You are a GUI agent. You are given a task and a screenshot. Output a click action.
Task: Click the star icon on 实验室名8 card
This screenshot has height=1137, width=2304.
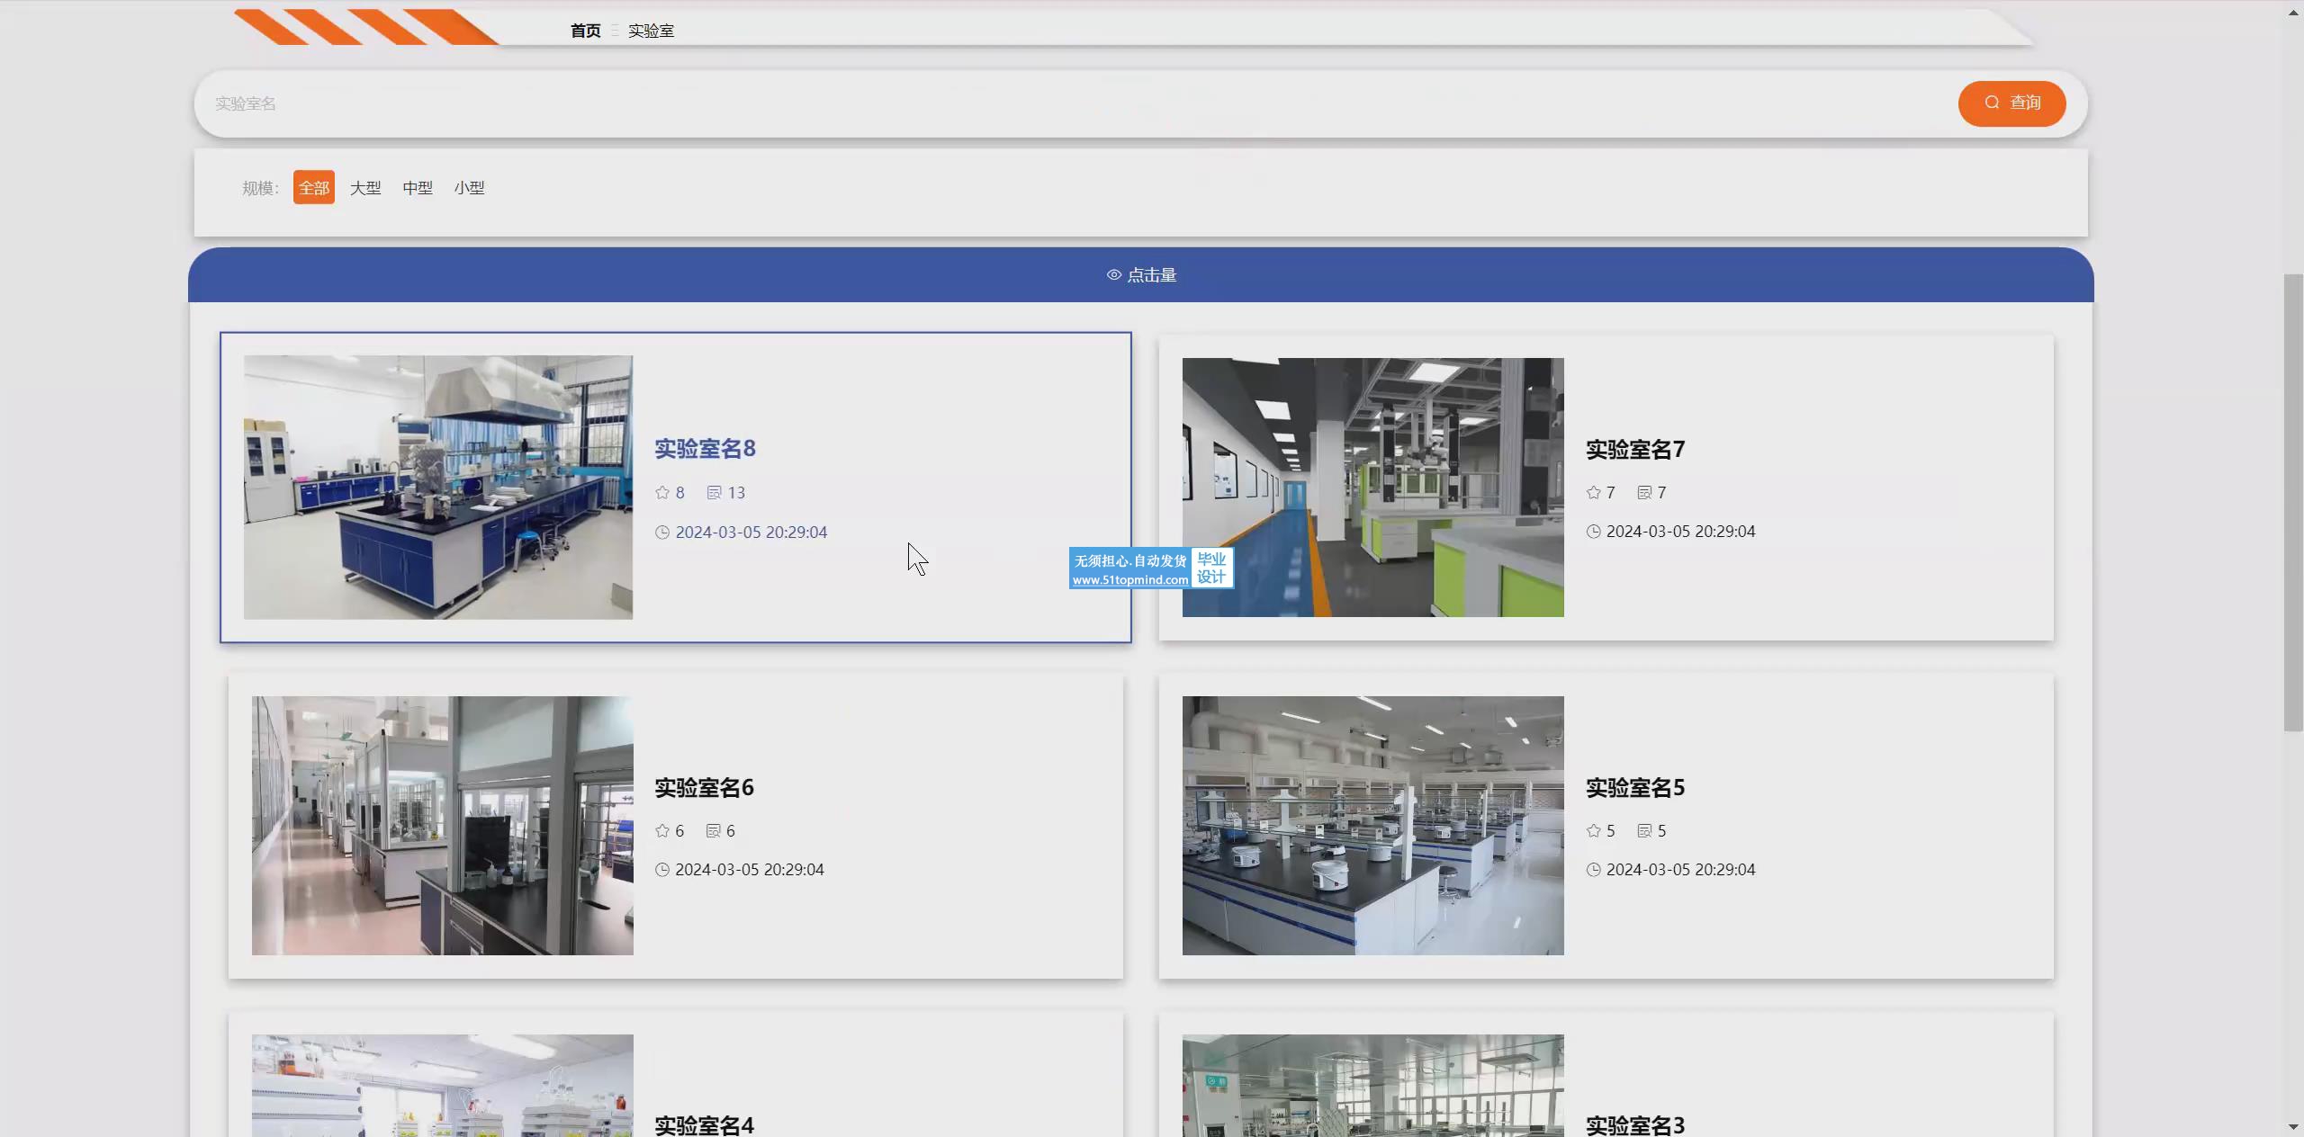[x=662, y=493]
